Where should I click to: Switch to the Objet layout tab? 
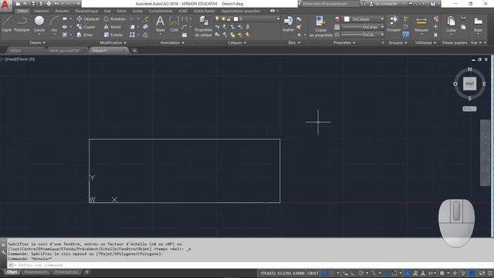pyautogui.click(x=12, y=272)
